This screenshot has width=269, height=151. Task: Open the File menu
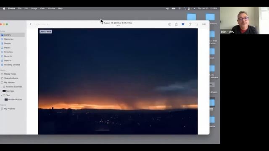click(20, 8)
